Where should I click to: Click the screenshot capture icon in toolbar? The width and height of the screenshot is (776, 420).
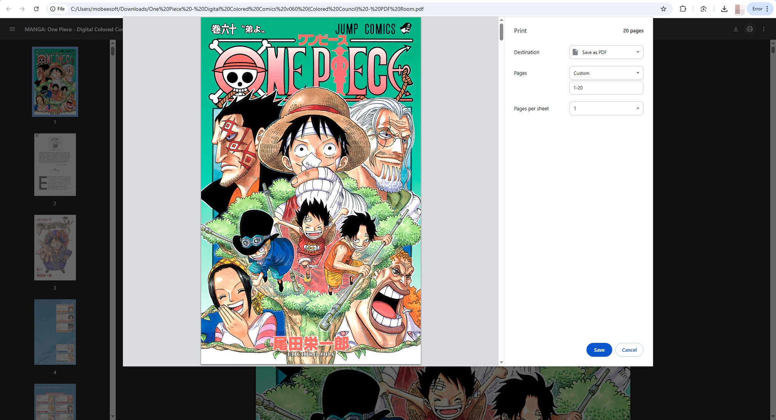[x=704, y=9]
